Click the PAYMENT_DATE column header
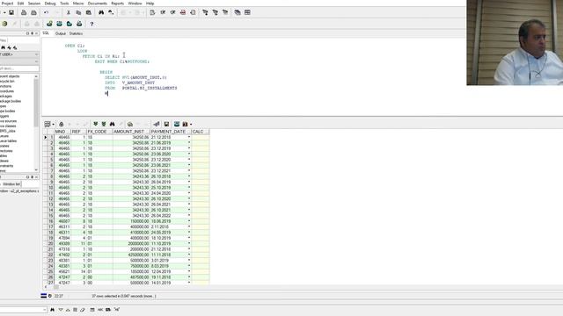563x316 pixels. [x=171, y=132]
